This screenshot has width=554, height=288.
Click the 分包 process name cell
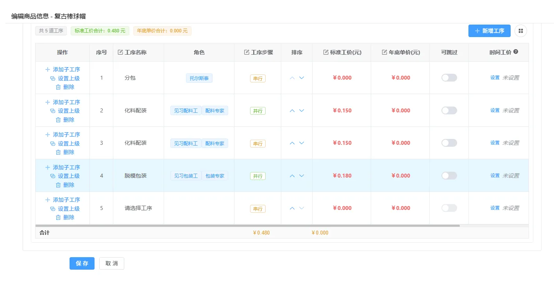138,78
